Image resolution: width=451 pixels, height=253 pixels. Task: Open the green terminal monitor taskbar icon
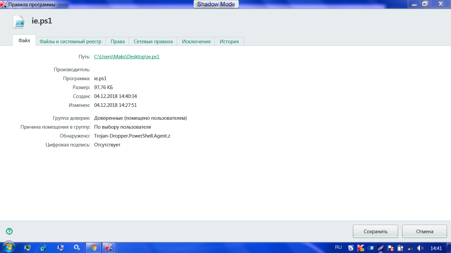click(27, 247)
